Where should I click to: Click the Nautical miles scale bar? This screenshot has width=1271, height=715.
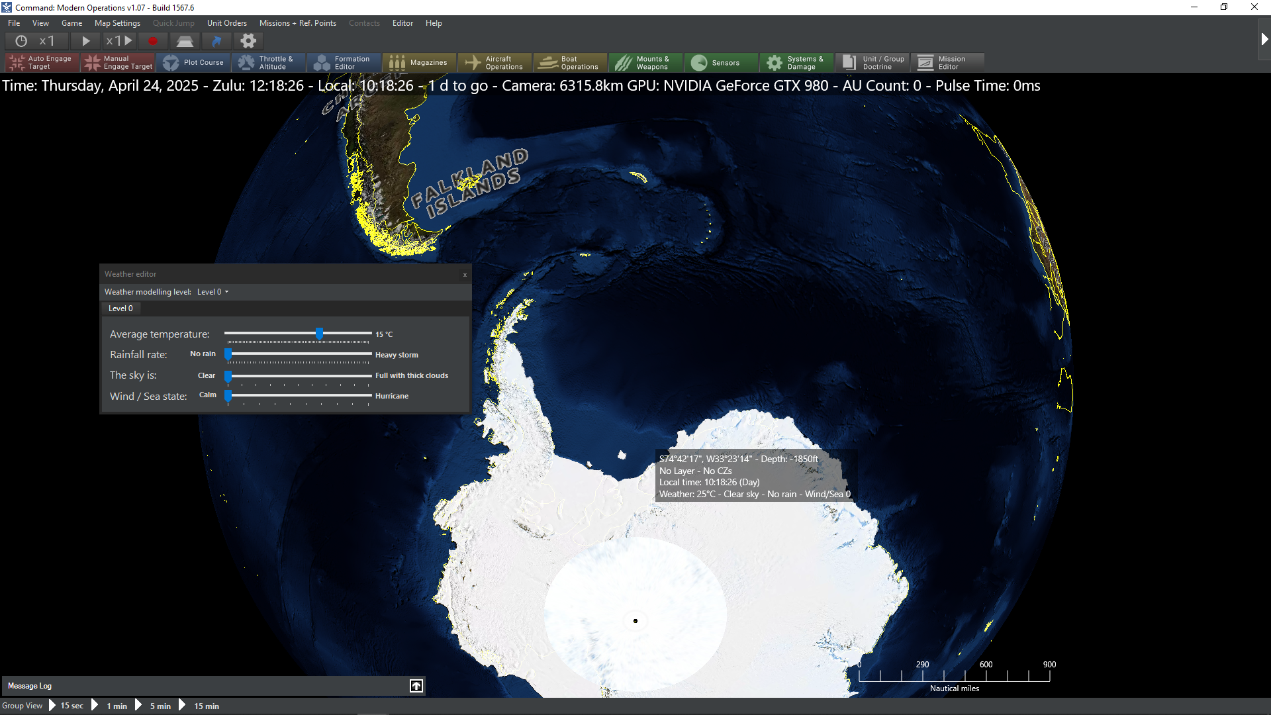pyautogui.click(x=954, y=676)
